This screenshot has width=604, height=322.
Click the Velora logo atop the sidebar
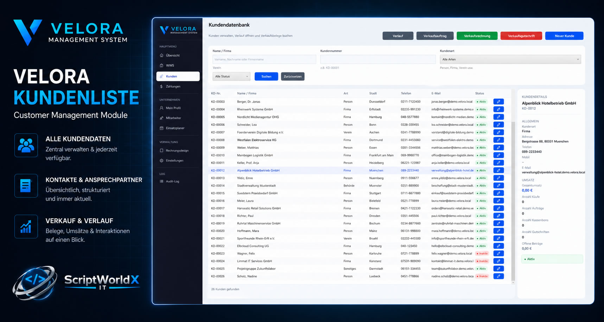178,30
